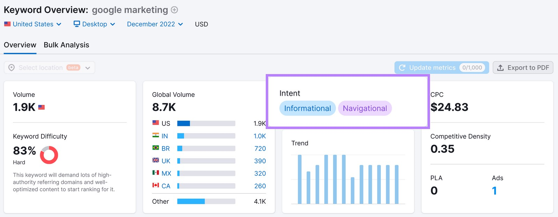Click the India flag icon
Image resolution: width=558 pixels, height=217 pixels.
[156, 135]
